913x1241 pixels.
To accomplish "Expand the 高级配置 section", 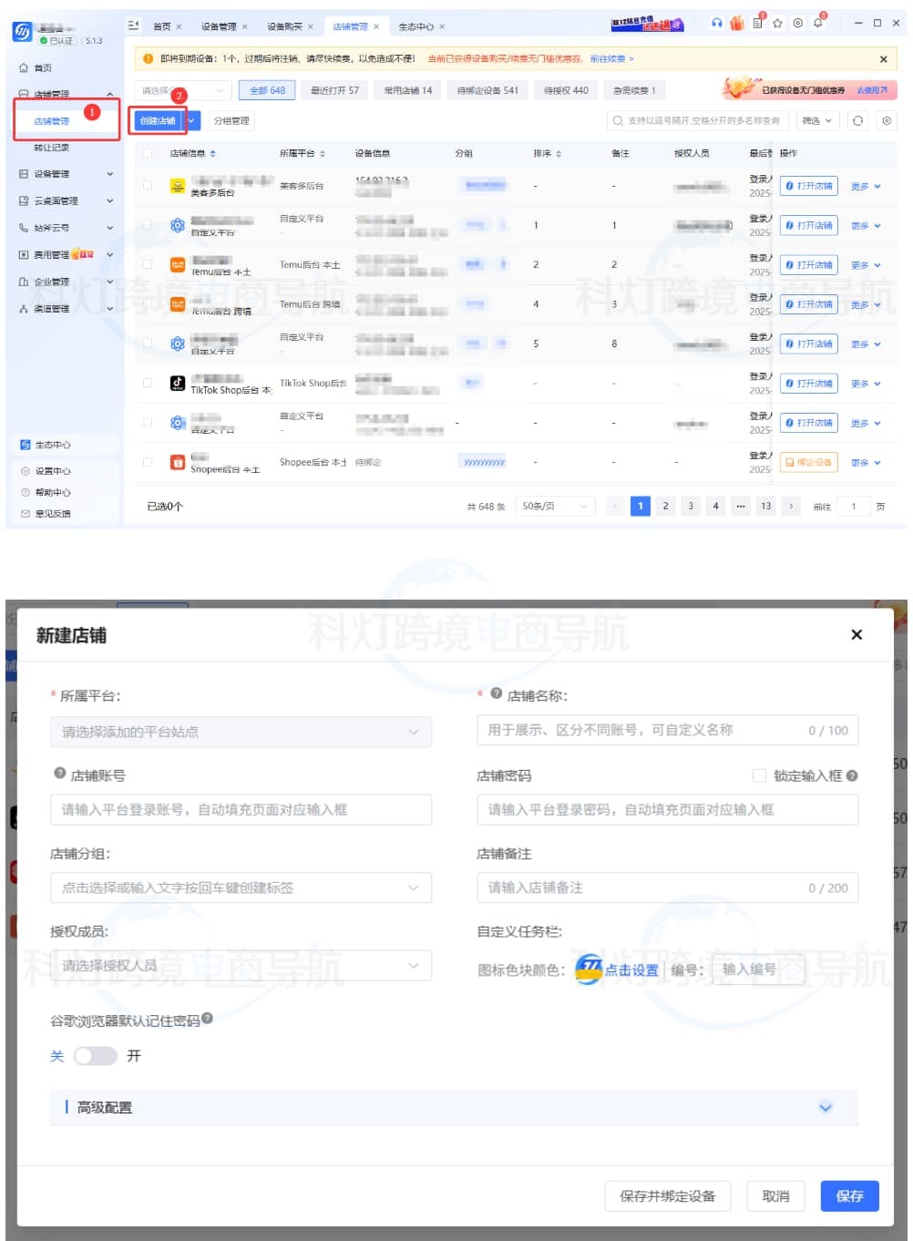I will [825, 1107].
